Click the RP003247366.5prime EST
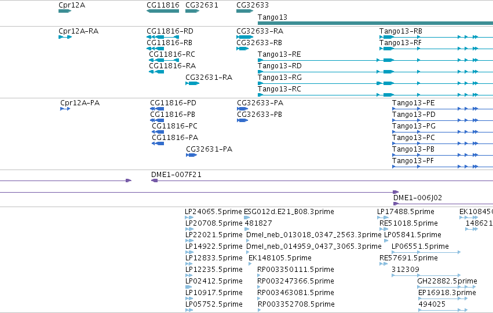The height and width of the screenshot is (313, 493). [x=259, y=288]
